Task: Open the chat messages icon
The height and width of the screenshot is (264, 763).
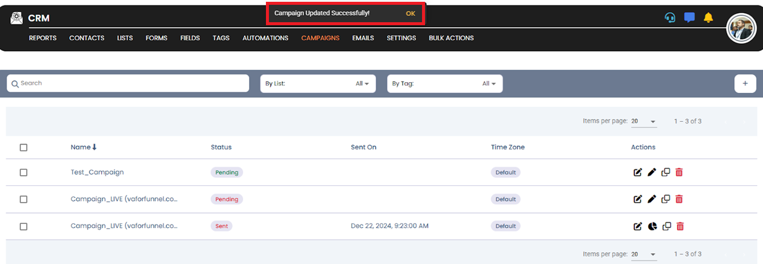Action: (x=689, y=17)
